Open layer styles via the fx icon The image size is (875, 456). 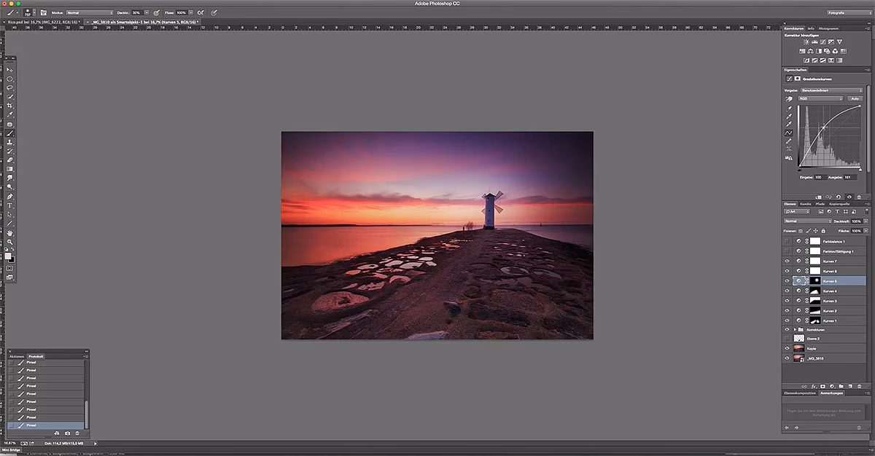[814, 386]
